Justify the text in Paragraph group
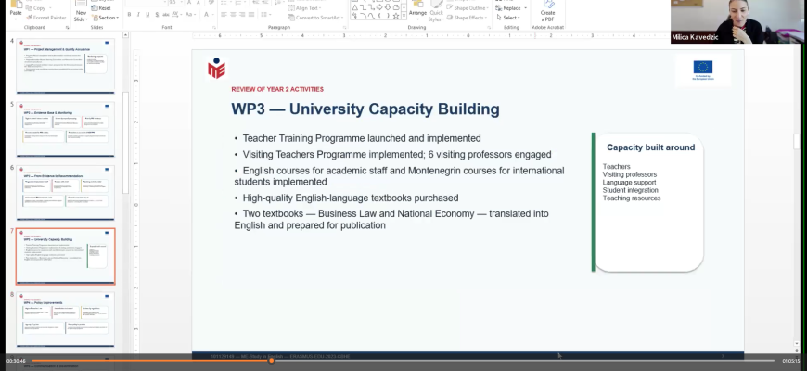The image size is (807, 371). click(x=251, y=15)
